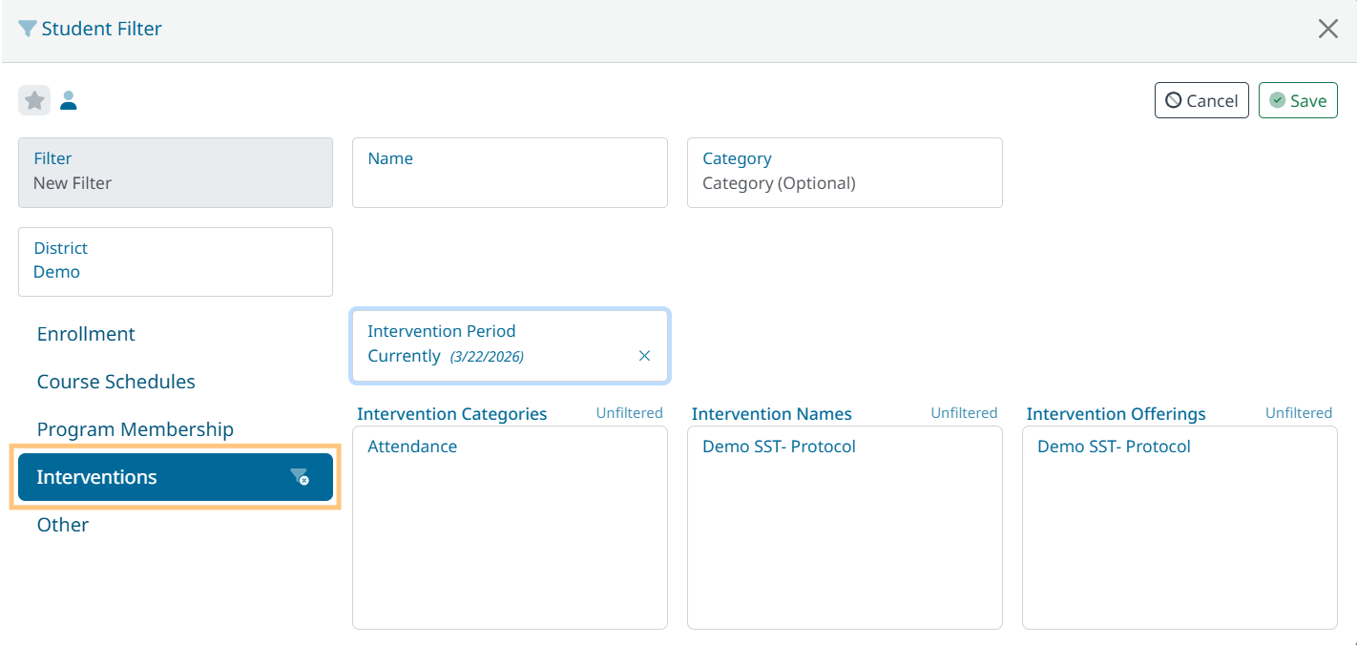The width and height of the screenshot is (1357, 645).
Task: Switch to the Enrollment section
Action: (86, 334)
